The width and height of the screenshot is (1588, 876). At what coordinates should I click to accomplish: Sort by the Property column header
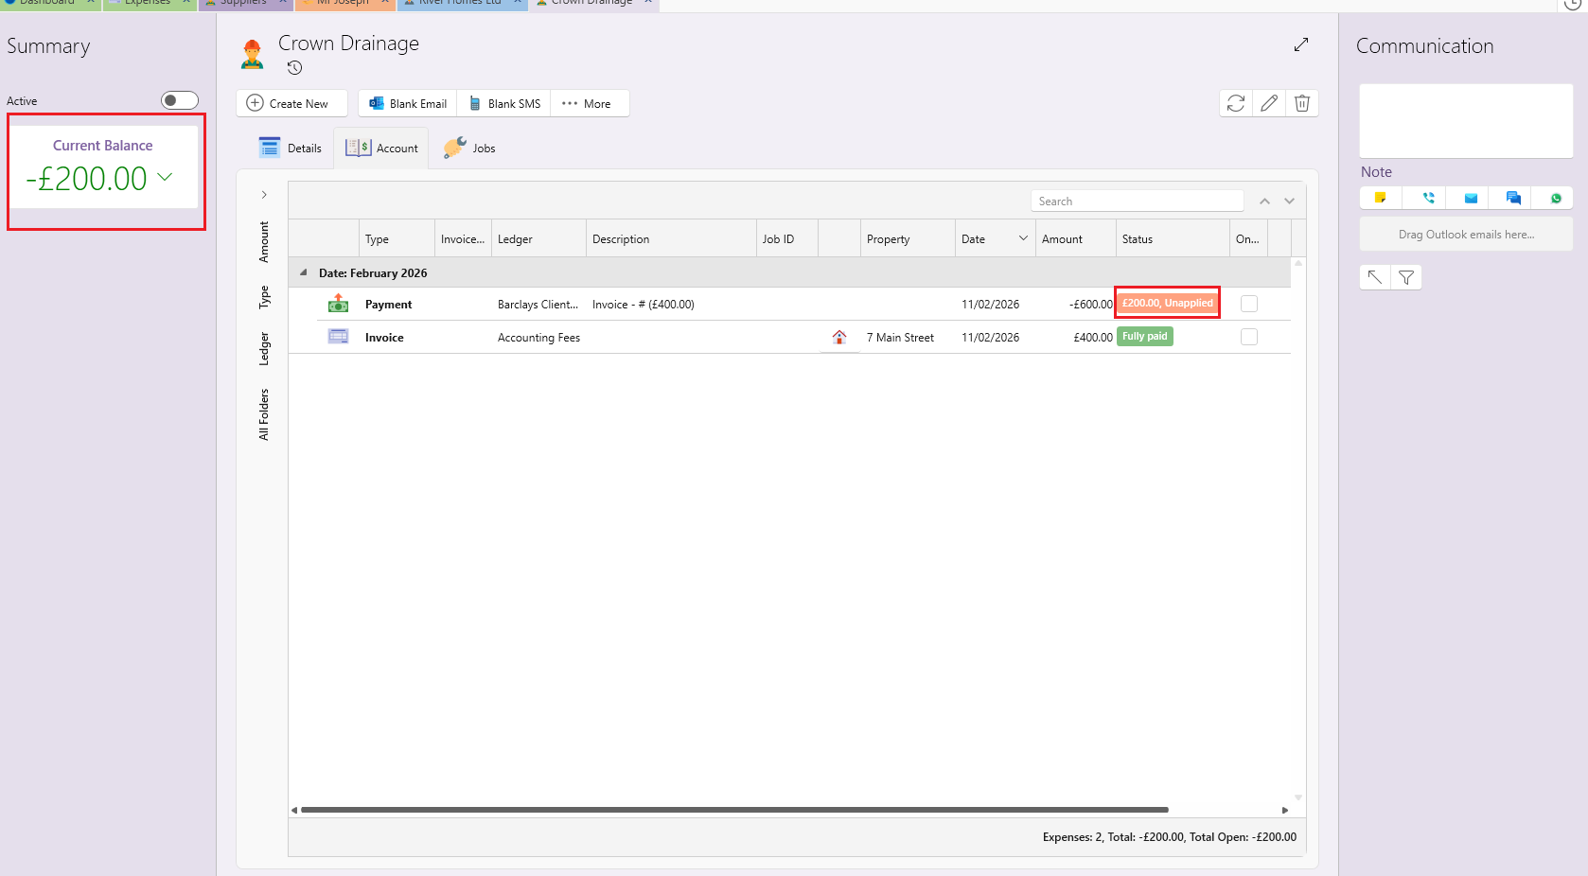point(909,239)
